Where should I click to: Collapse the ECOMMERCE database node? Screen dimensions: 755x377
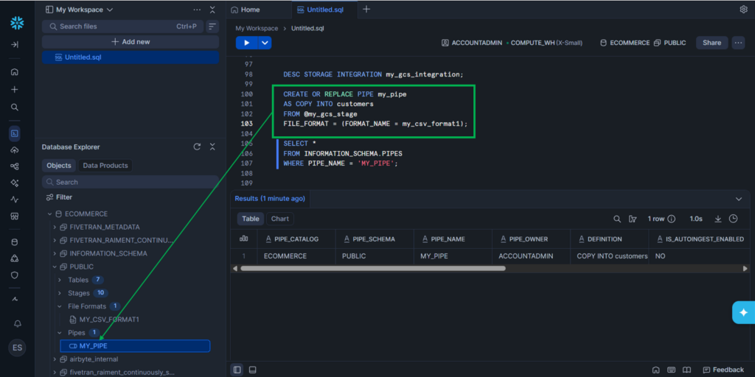(x=49, y=214)
